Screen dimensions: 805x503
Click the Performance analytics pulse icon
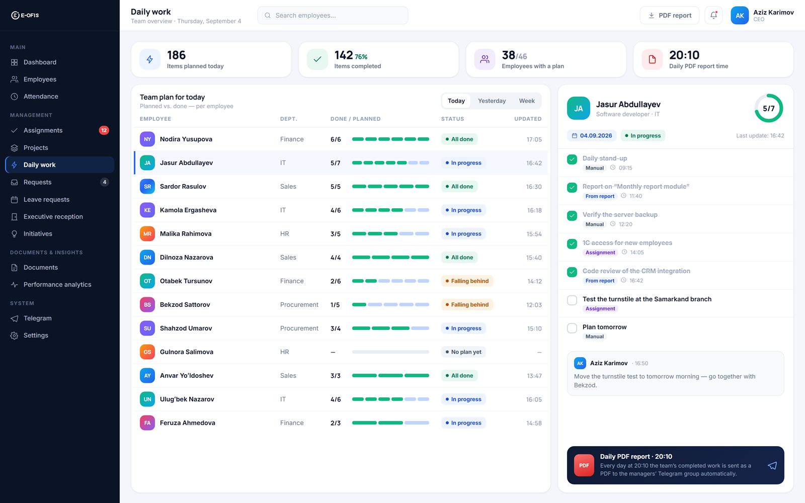point(14,285)
